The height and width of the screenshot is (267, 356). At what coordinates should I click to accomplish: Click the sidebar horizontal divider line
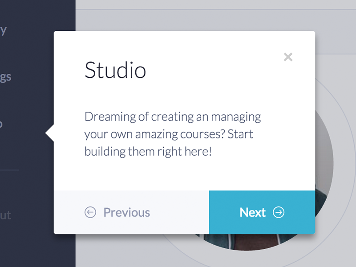pyautogui.click(x=9, y=170)
